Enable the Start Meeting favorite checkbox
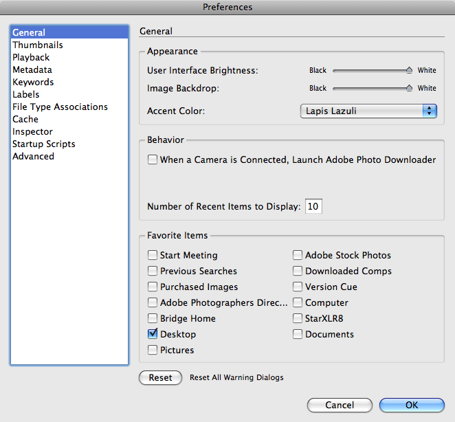 (x=153, y=255)
